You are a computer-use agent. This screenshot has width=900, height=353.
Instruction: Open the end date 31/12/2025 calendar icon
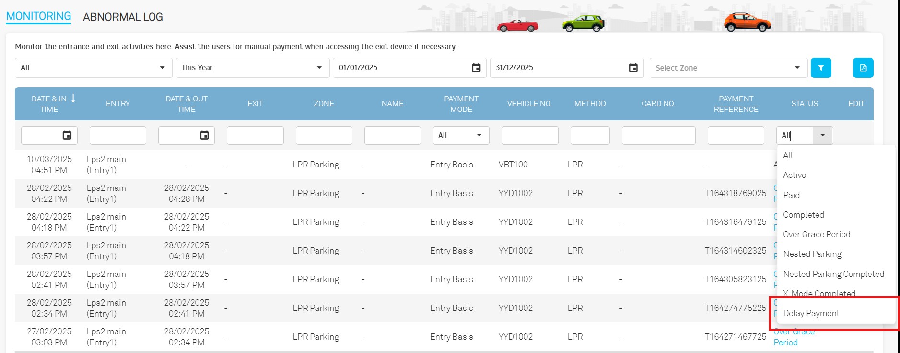pos(633,68)
